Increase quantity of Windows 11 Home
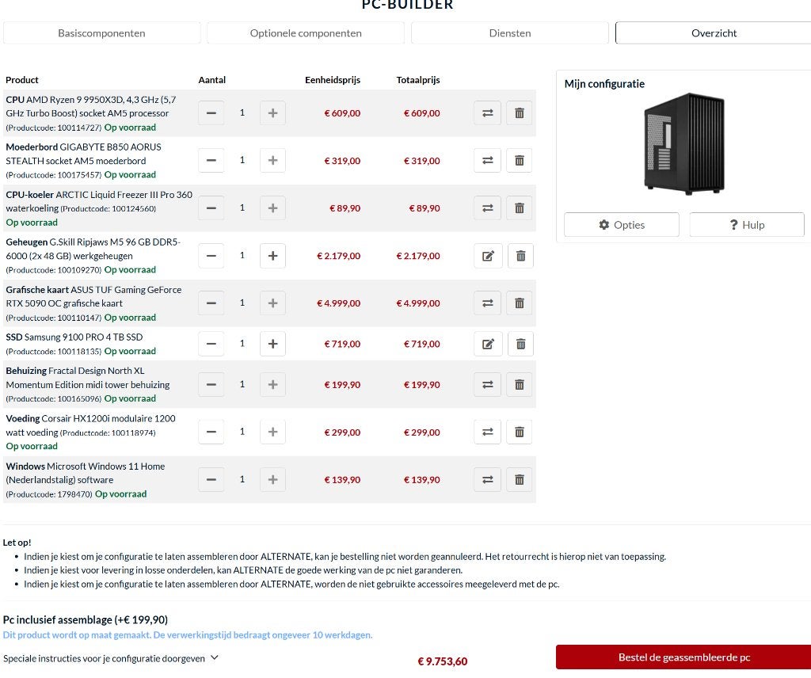 (x=272, y=479)
